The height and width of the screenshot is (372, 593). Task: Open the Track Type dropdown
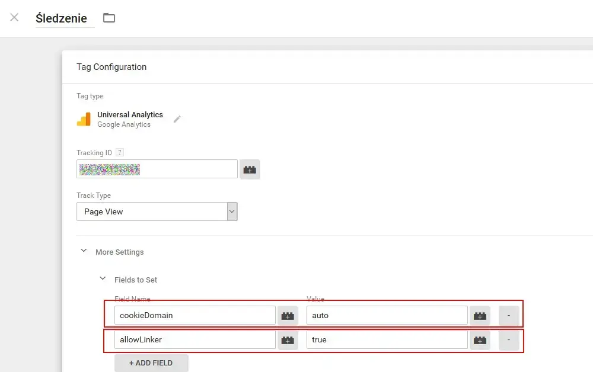(x=231, y=211)
